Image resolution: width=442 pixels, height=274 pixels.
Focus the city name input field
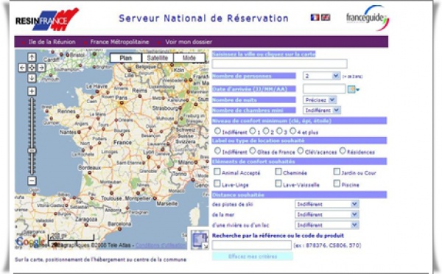279,63
